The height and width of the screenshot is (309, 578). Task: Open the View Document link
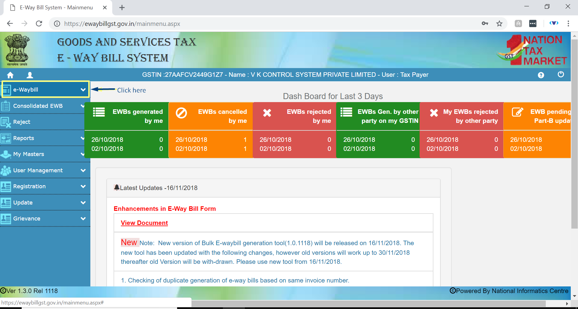[x=144, y=223]
